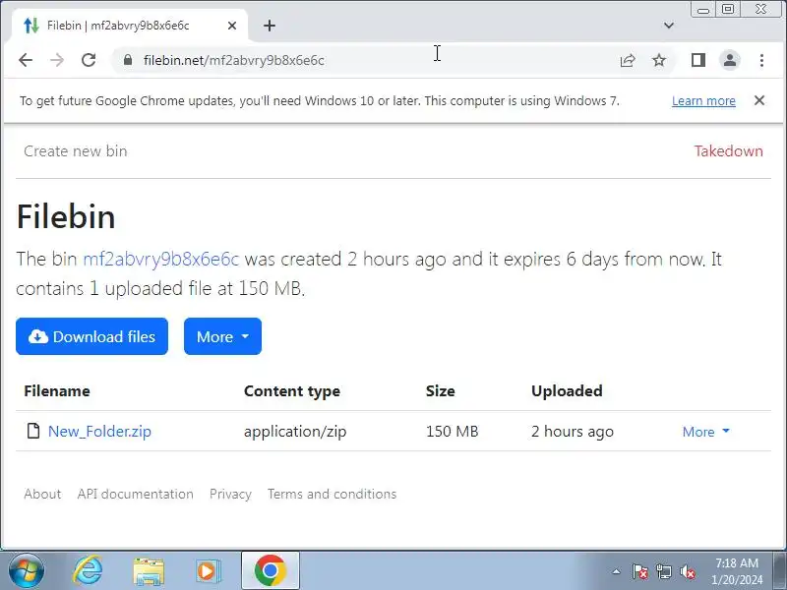Show hidden system tray icons

(616, 571)
